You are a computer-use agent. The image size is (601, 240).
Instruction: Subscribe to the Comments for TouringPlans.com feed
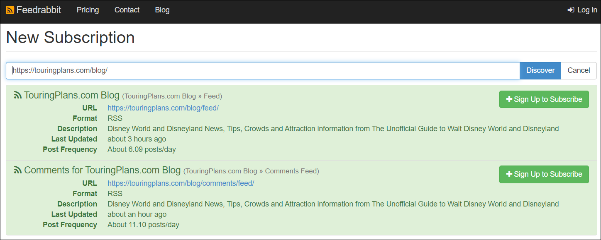point(544,174)
